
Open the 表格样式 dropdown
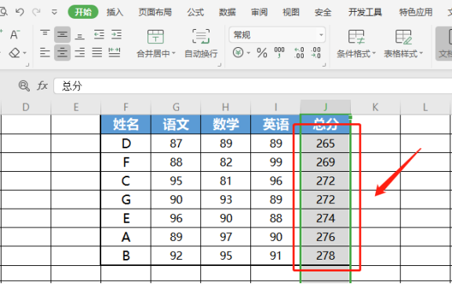pos(403,43)
